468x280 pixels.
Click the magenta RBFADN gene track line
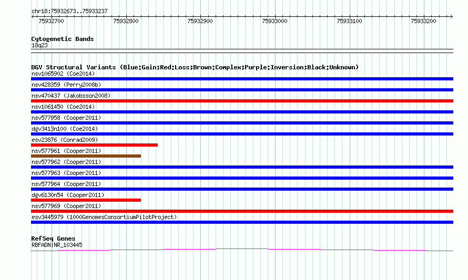click(242, 250)
